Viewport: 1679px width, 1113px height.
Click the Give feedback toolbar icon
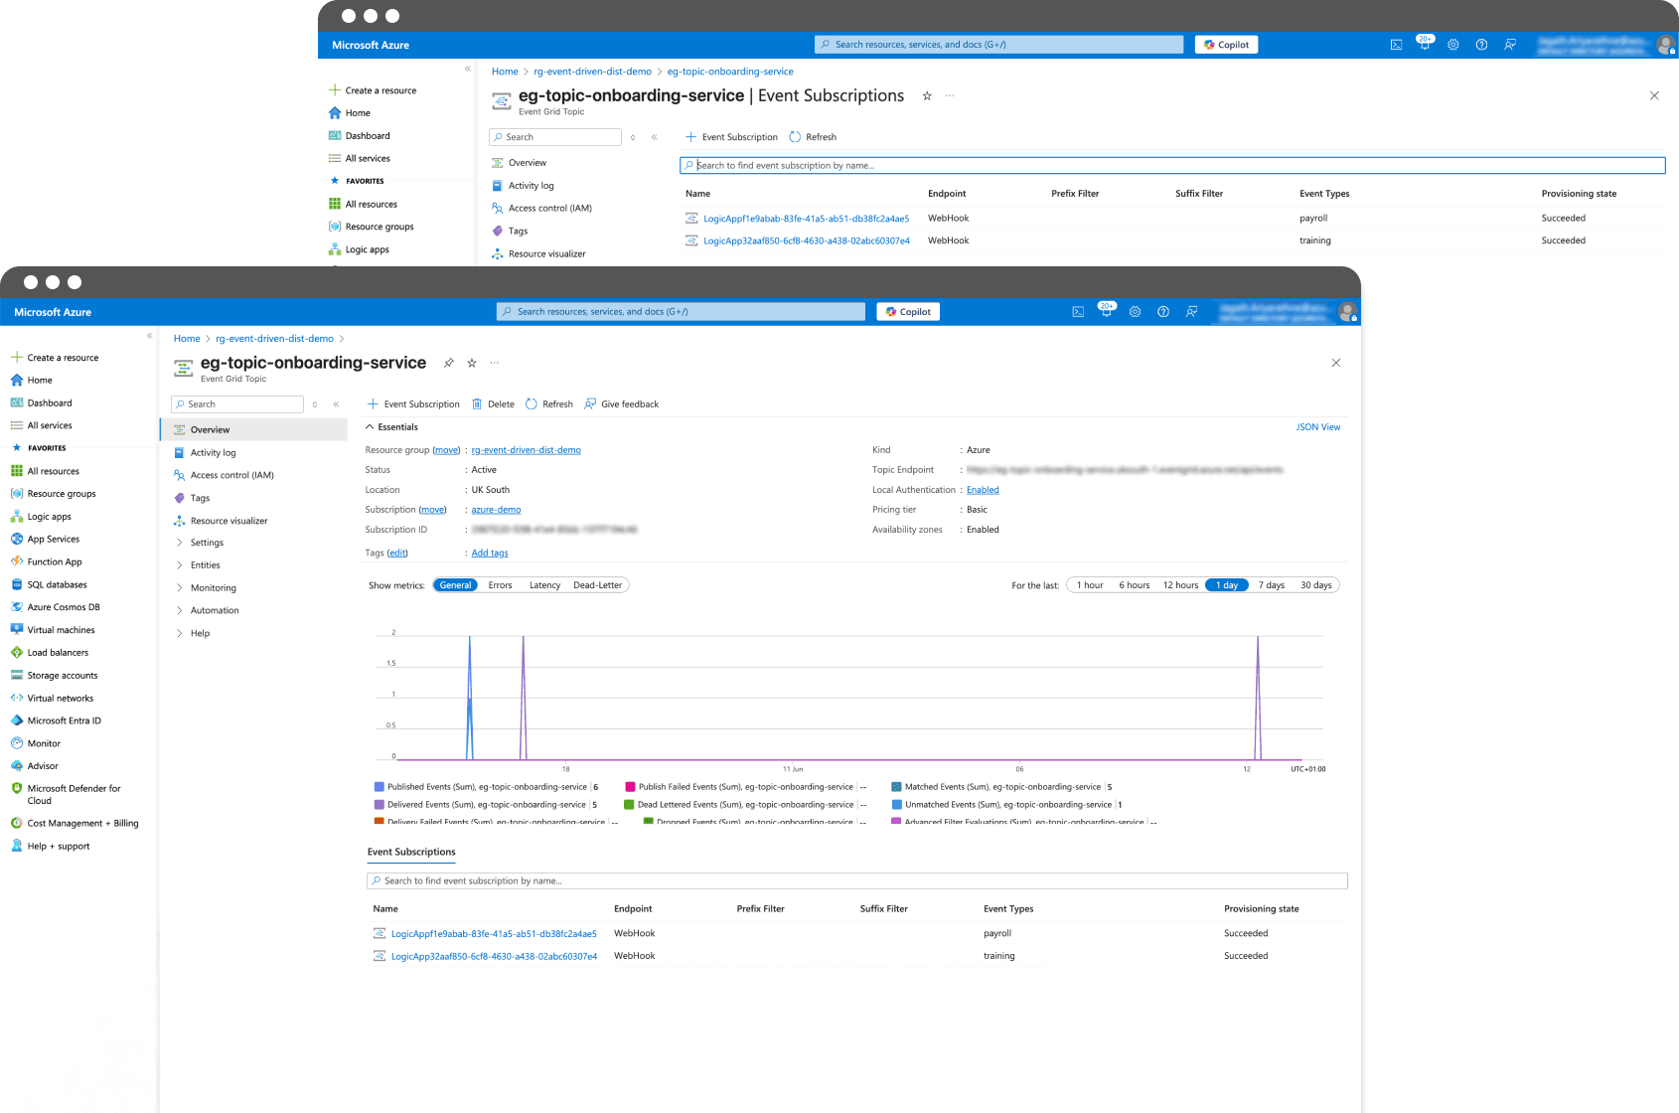(590, 404)
